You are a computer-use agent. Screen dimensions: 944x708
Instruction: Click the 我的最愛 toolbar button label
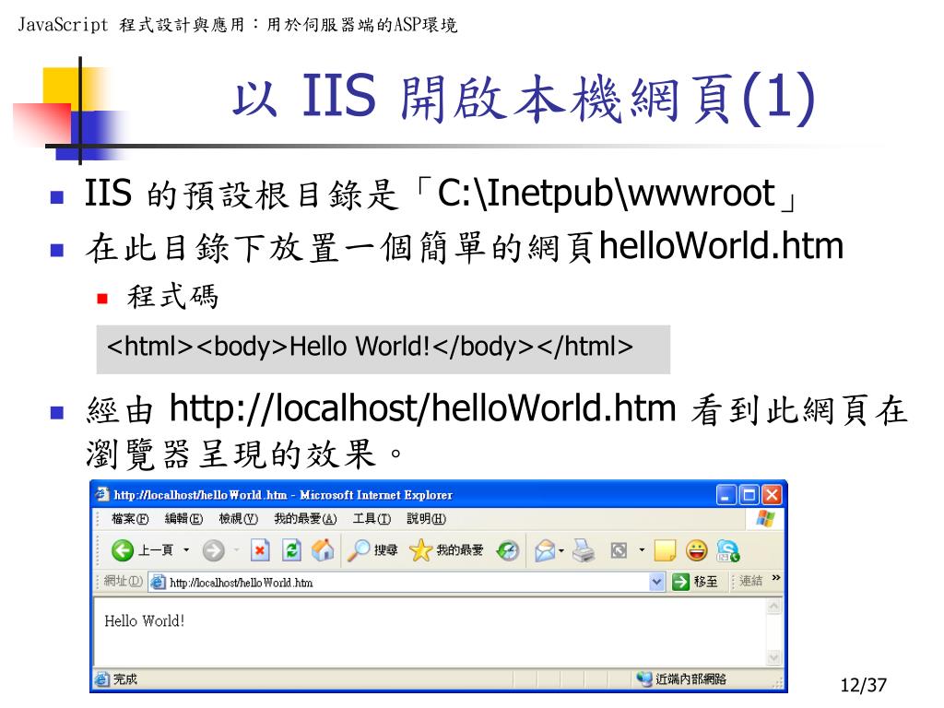[x=460, y=550]
